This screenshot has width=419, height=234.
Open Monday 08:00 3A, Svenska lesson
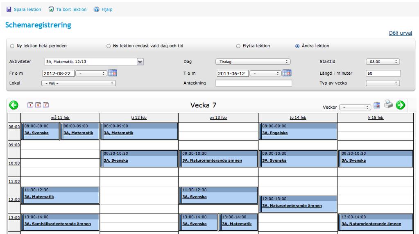pos(41,131)
